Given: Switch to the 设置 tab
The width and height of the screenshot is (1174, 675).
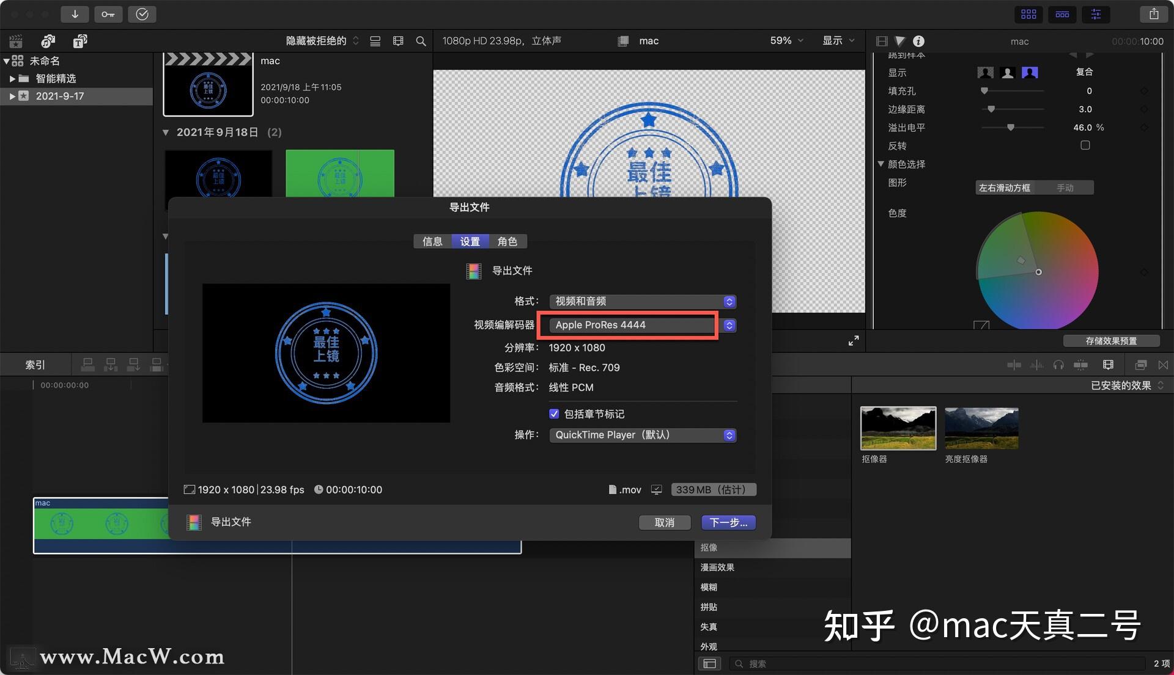Looking at the screenshot, I should [470, 241].
